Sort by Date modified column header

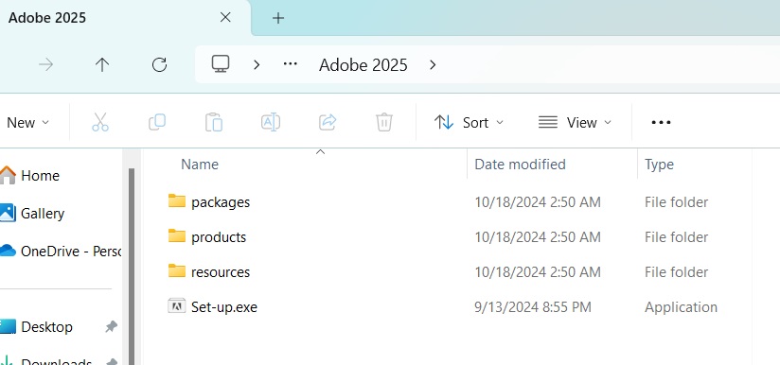coord(520,165)
